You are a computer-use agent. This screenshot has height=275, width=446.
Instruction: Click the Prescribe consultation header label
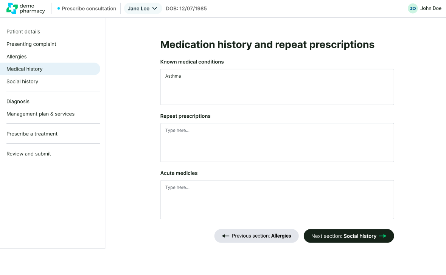(89, 9)
